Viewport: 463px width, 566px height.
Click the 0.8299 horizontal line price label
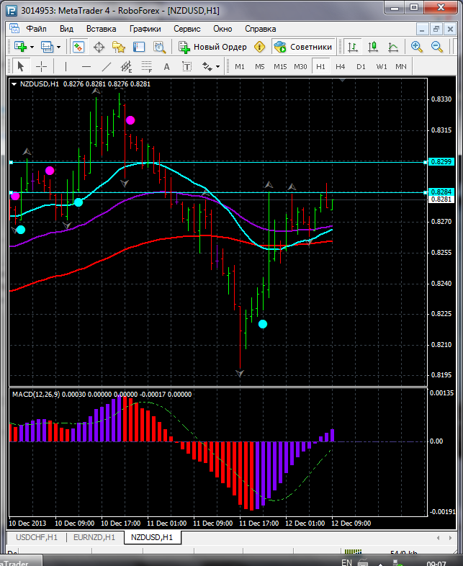441,162
